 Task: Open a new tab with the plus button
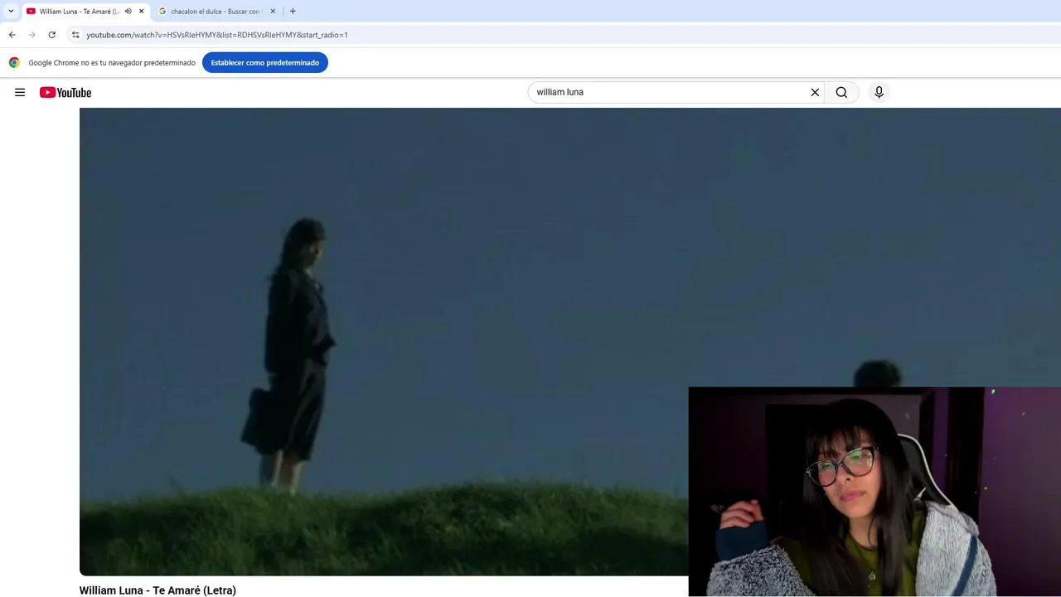293,12
